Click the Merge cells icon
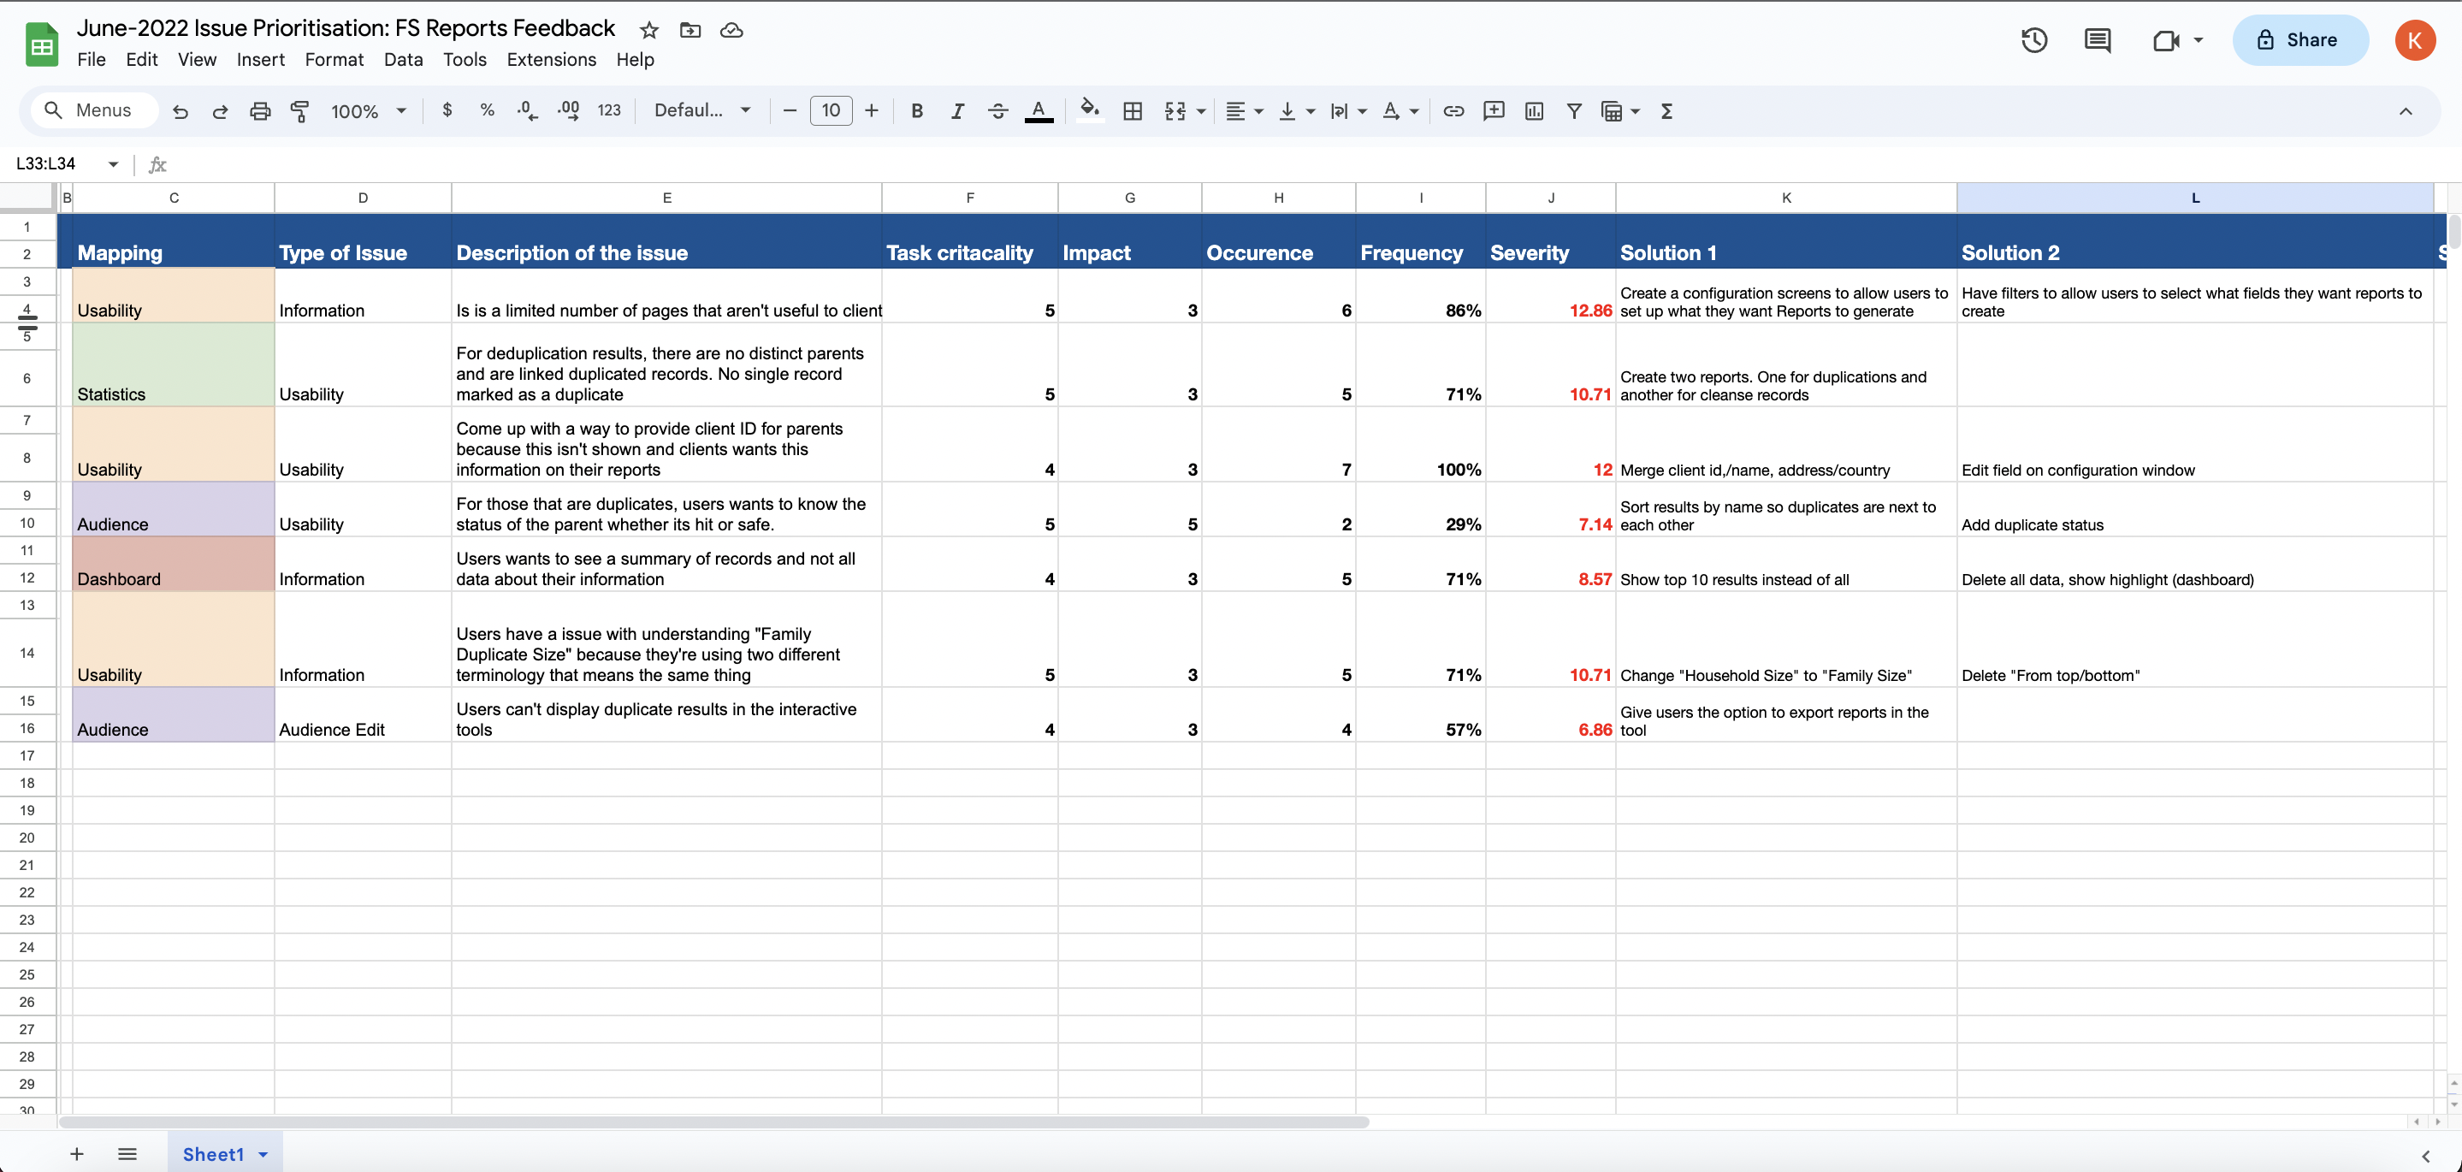2462x1172 pixels. pyautogui.click(x=1175, y=111)
